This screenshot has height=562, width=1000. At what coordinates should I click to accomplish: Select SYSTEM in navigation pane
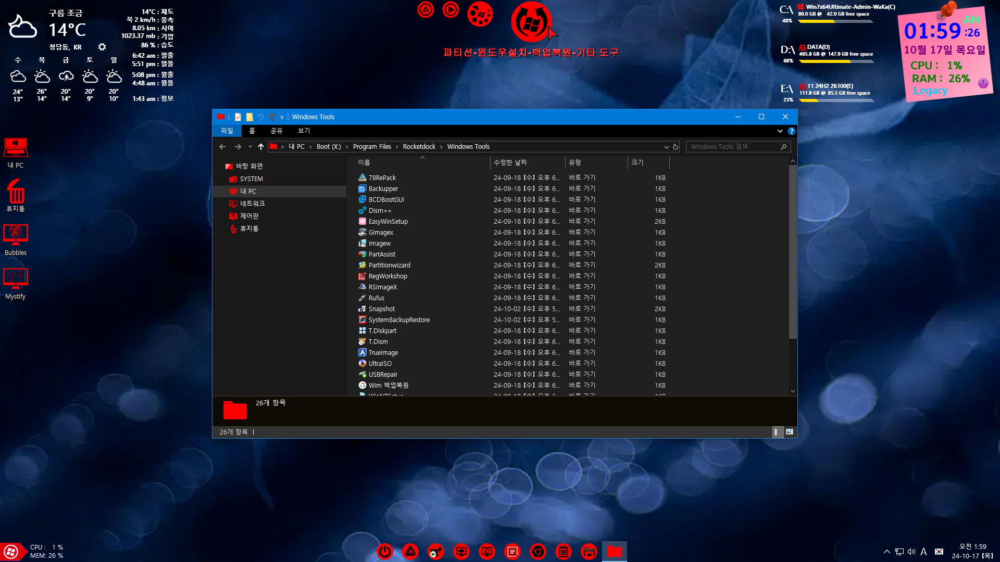coord(251,178)
